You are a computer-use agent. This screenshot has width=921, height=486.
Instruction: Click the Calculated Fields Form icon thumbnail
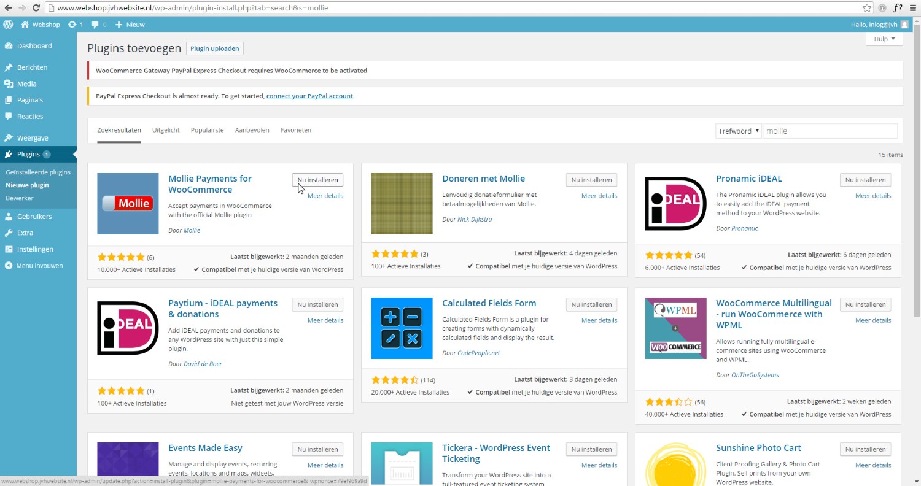click(402, 328)
